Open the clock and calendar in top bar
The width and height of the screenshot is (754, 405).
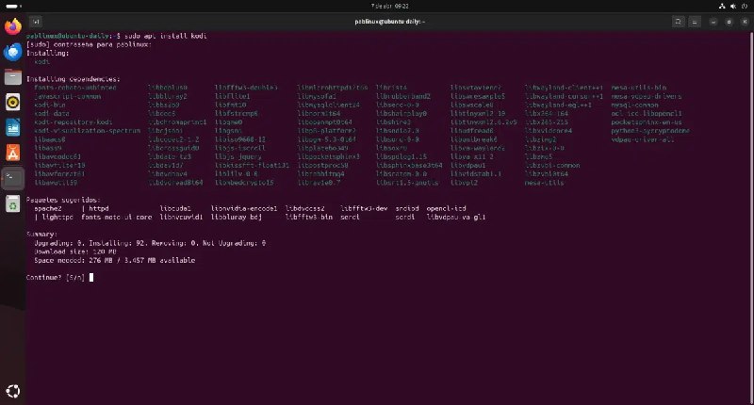(389, 6)
